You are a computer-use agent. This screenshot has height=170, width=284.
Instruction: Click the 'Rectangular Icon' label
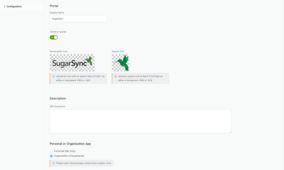[59, 52]
